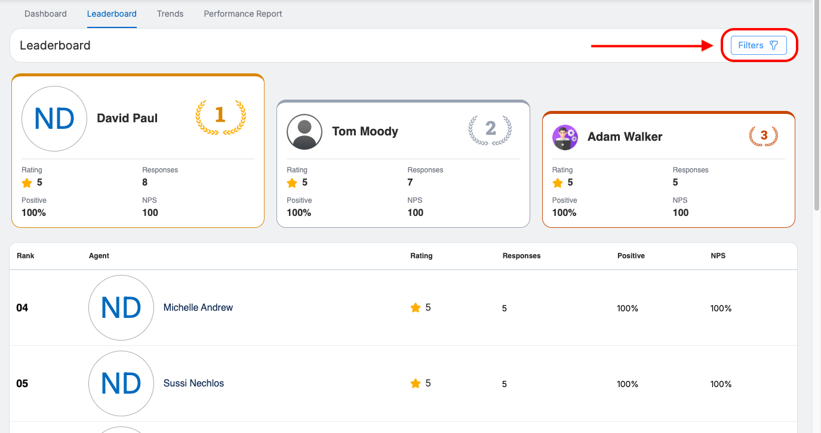Click the star icon in Tom Moody's card

coord(292,183)
